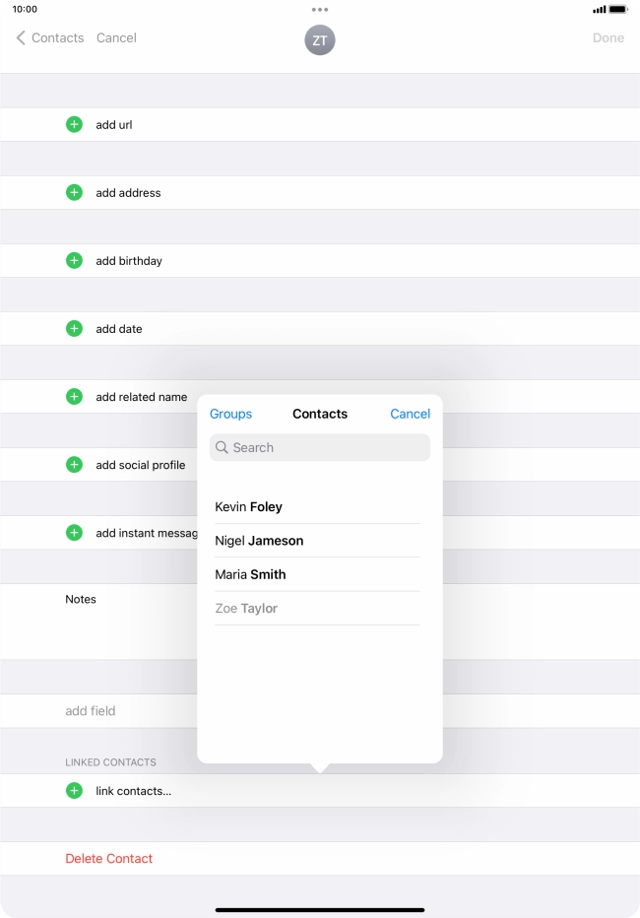Tap the green plus for add birthday
640x918 pixels.
pyautogui.click(x=74, y=261)
